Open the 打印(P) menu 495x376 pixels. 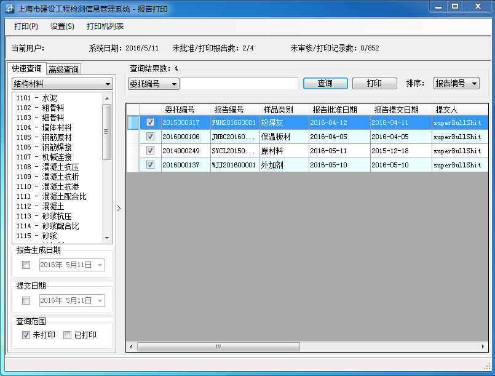coord(26,26)
